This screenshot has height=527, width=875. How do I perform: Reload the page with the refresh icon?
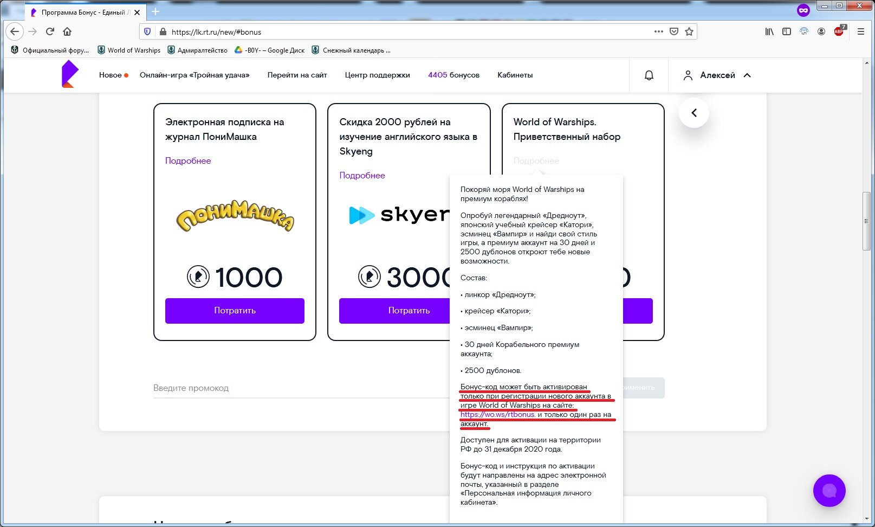(50, 31)
